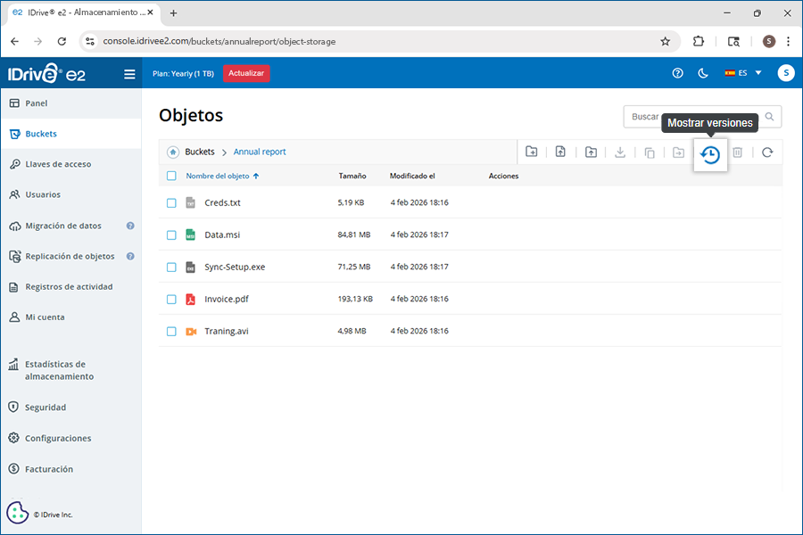Click the upload folder icon
The image size is (803, 535).
591,152
